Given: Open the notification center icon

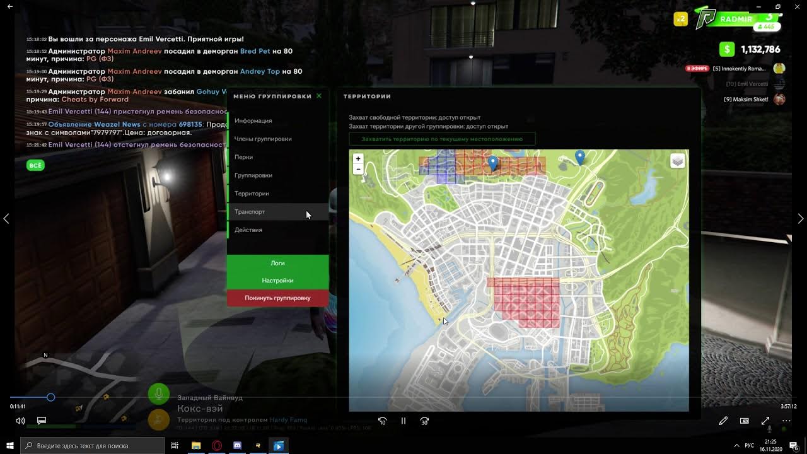Looking at the screenshot, I should point(794,446).
